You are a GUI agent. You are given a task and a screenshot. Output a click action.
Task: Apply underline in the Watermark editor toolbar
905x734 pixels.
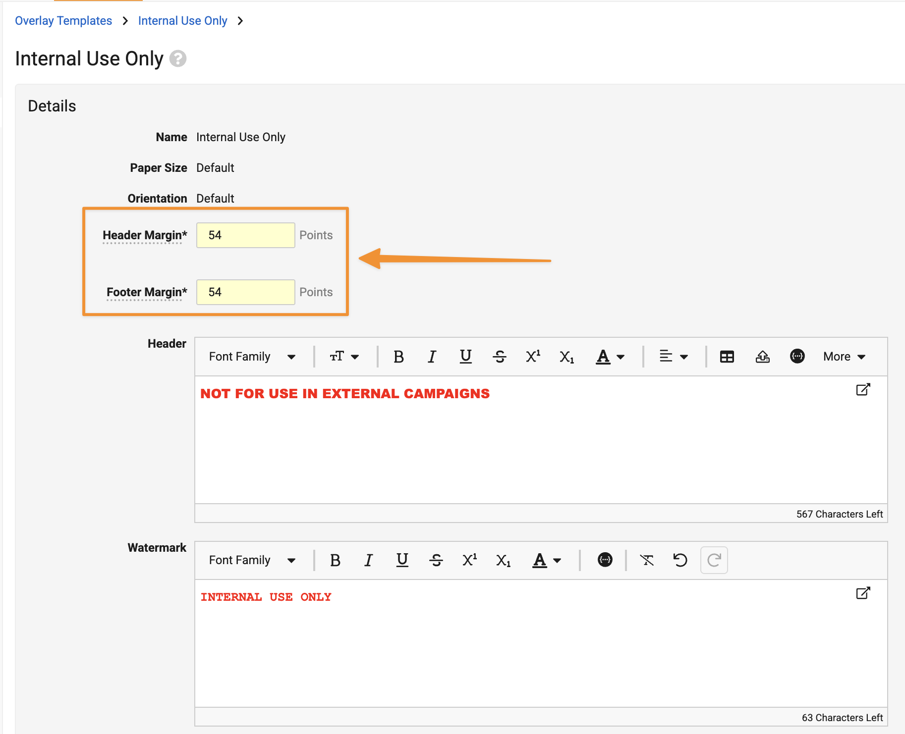[x=402, y=560]
